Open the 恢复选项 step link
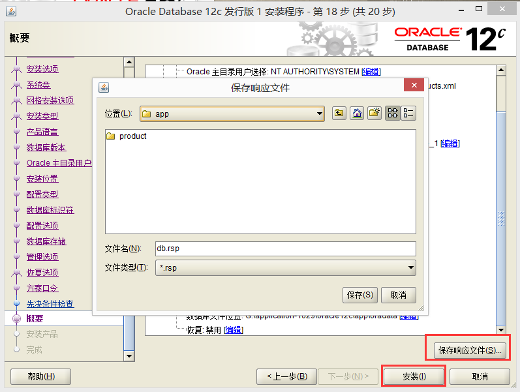The width and height of the screenshot is (520, 392). click(x=42, y=273)
